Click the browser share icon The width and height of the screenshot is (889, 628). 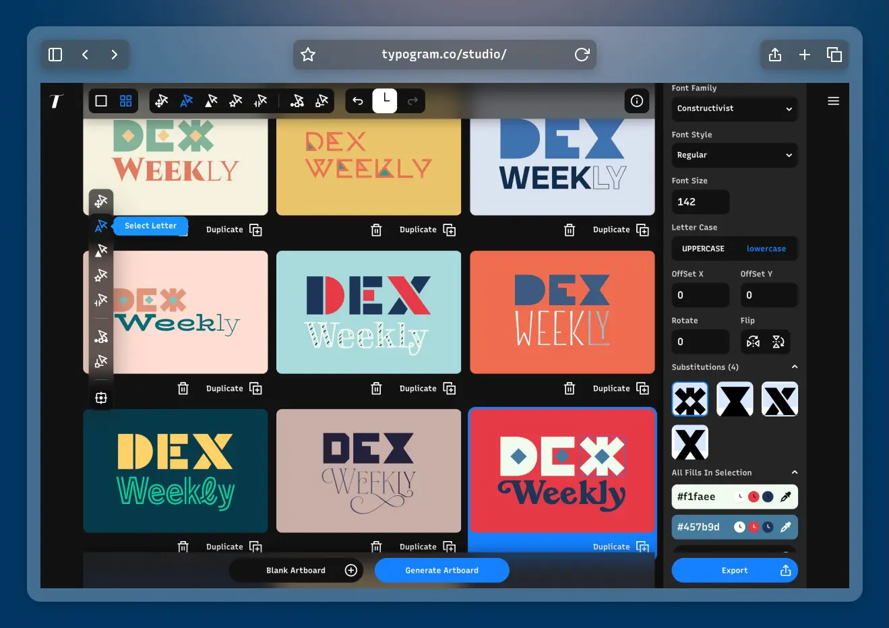coord(775,55)
